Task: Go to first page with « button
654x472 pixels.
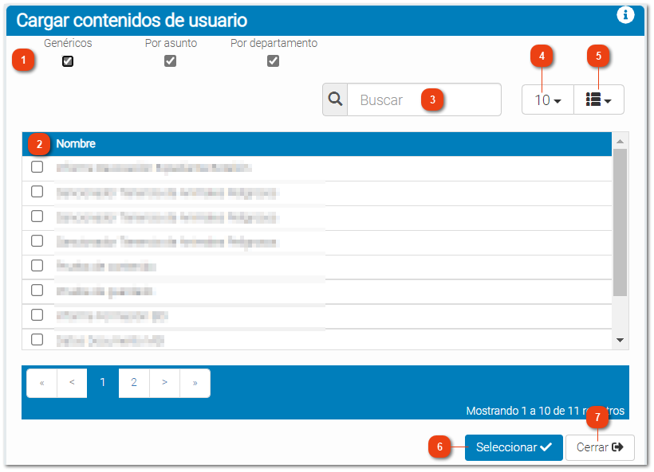Action: pyautogui.click(x=41, y=383)
